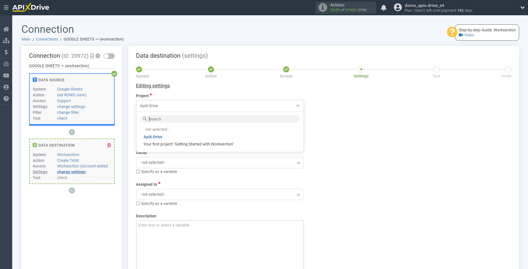Open Get ROWS (new) action link
528x269 pixels.
[72, 95]
